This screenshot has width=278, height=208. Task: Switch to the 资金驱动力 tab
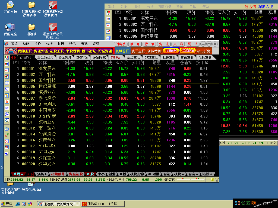coord(45,57)
